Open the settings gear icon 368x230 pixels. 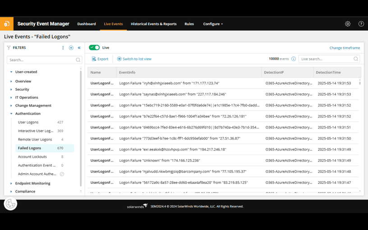(x=348, y=24)
